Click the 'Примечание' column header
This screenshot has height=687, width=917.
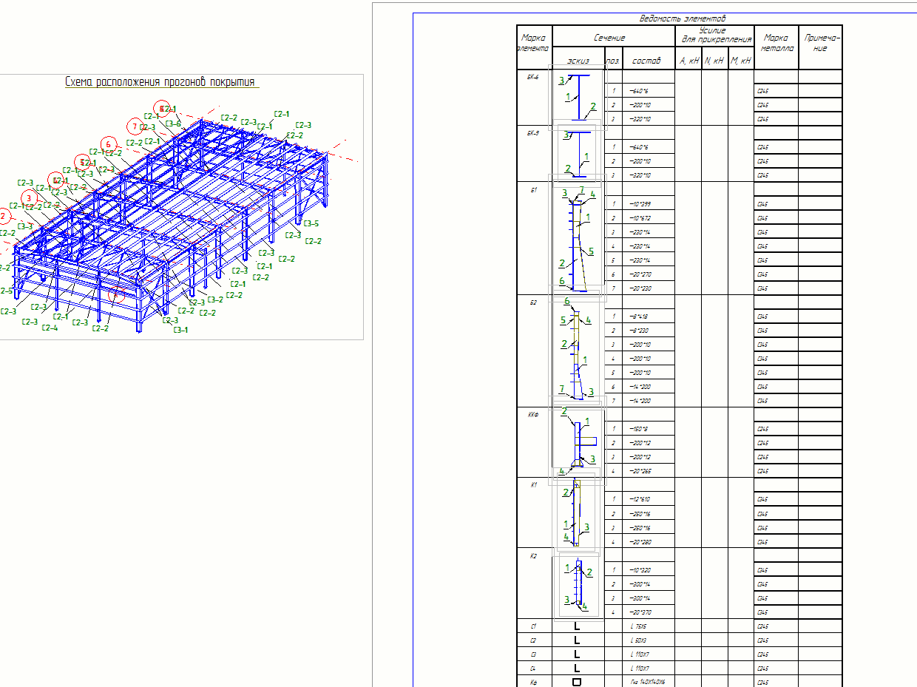pos(820,43)
